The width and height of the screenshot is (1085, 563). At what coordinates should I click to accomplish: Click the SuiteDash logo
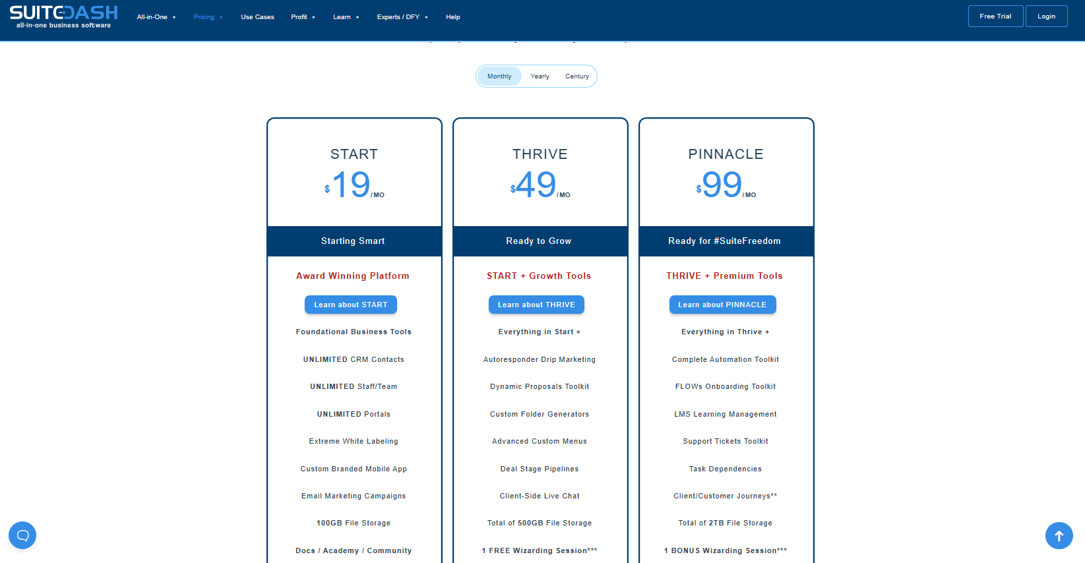point(63,16)
